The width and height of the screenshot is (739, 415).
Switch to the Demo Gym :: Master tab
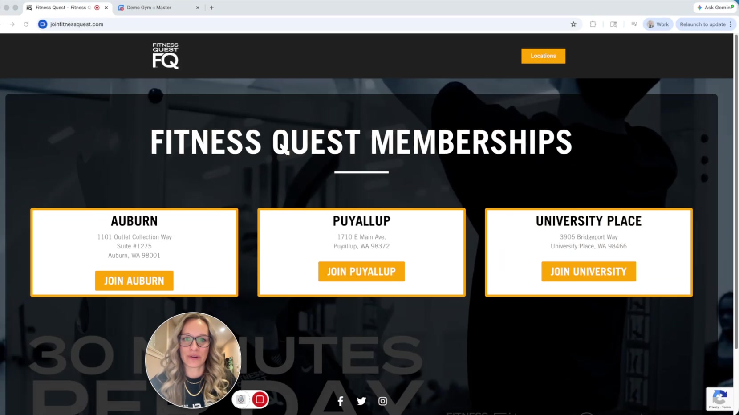[158, 8]
